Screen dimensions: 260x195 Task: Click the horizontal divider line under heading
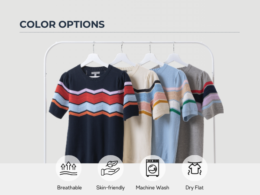point(130,32)
